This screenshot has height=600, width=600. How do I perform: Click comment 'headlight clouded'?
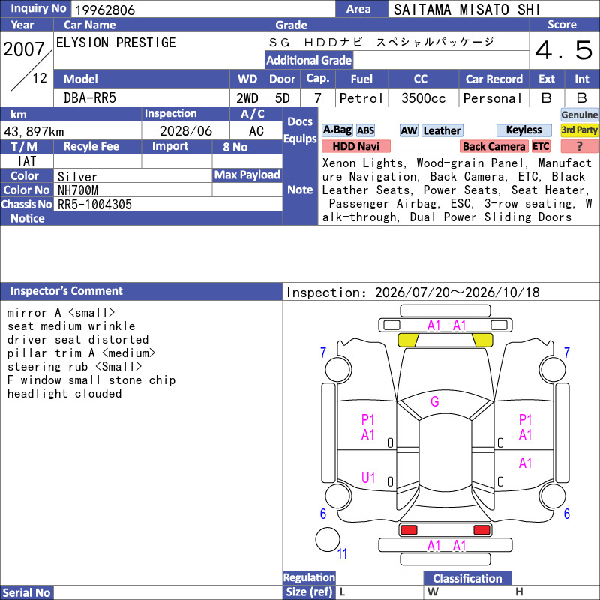[x=64, y=393]
